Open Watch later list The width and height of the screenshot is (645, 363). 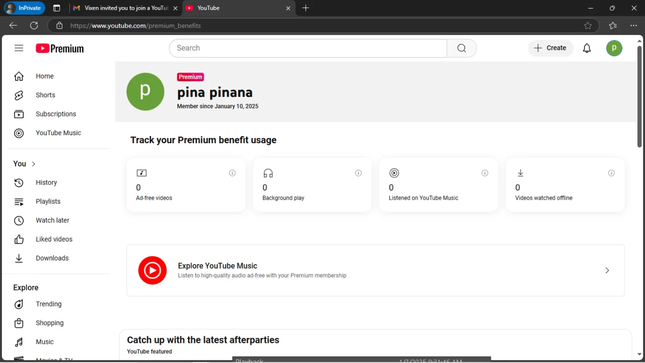click(x=59, y=220)
